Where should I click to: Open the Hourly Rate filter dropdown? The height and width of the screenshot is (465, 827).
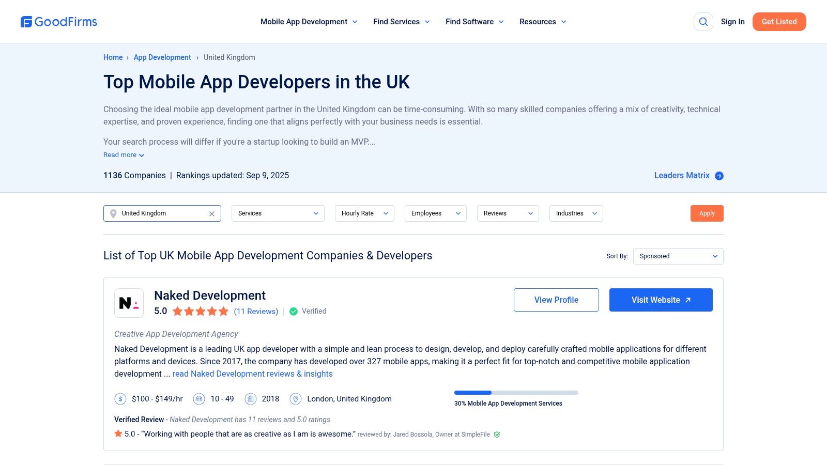pos(364,213)
